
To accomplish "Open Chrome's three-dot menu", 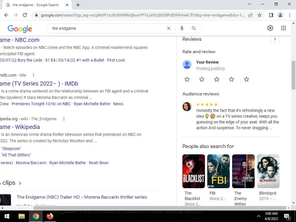I will [x=290, y=15].
